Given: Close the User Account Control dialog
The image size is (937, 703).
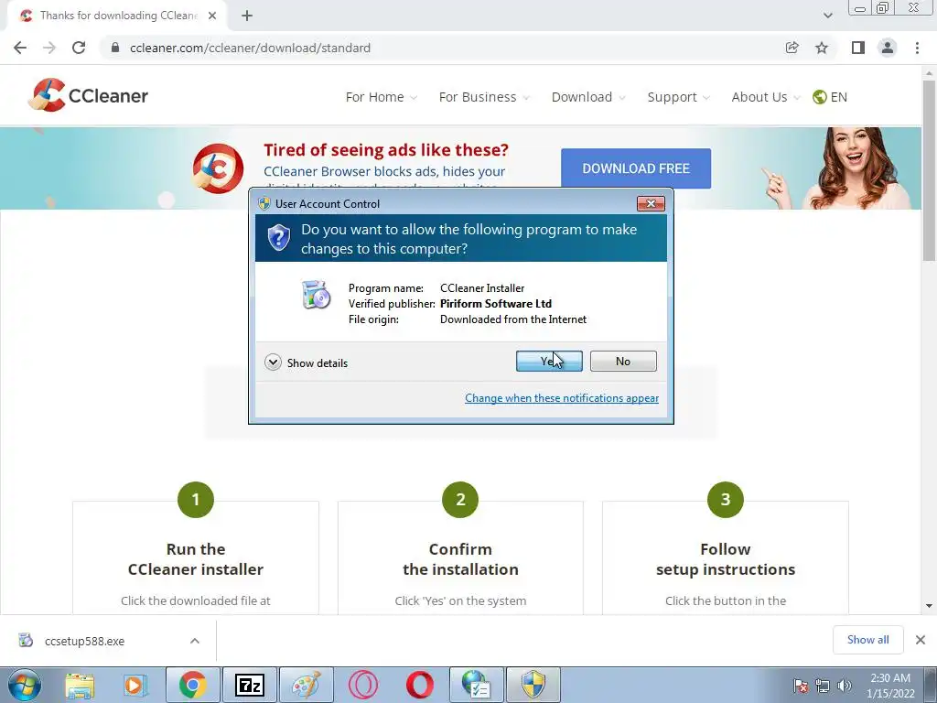Looking at the screenshot, I should 651,204.
